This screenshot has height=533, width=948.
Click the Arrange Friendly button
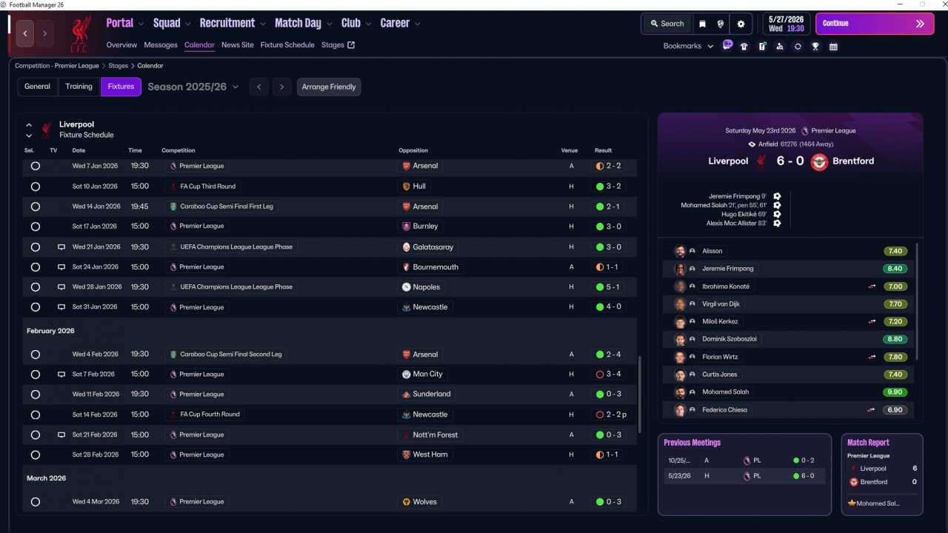[x=329, y=87]
